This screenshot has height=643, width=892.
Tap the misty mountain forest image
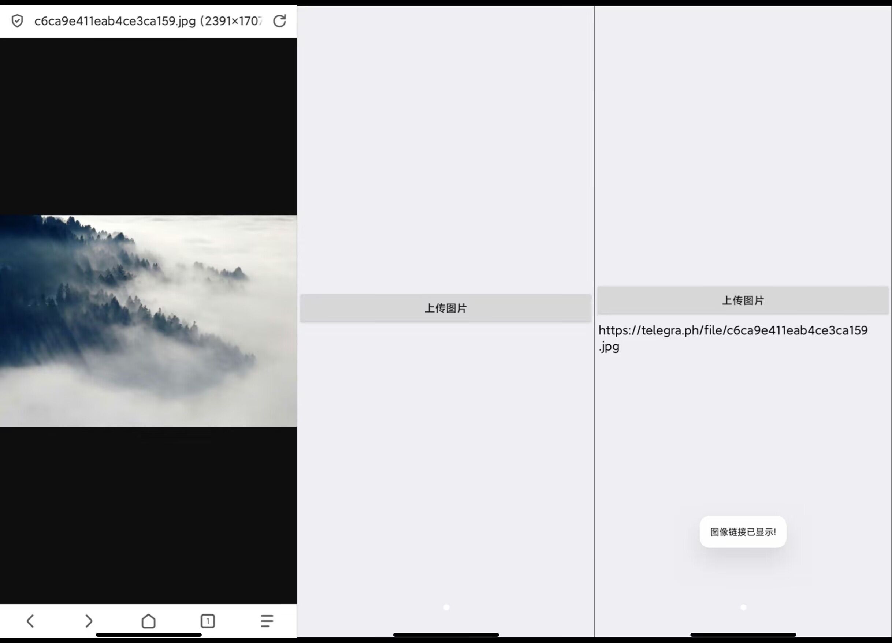pyautogui.click(x=148, y=321)
